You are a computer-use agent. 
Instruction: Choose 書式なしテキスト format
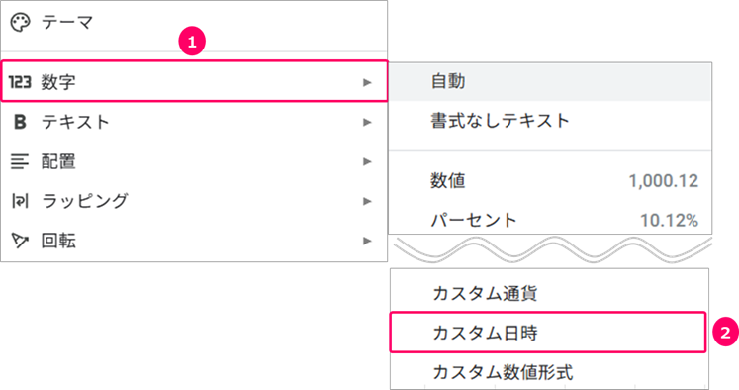550,121
